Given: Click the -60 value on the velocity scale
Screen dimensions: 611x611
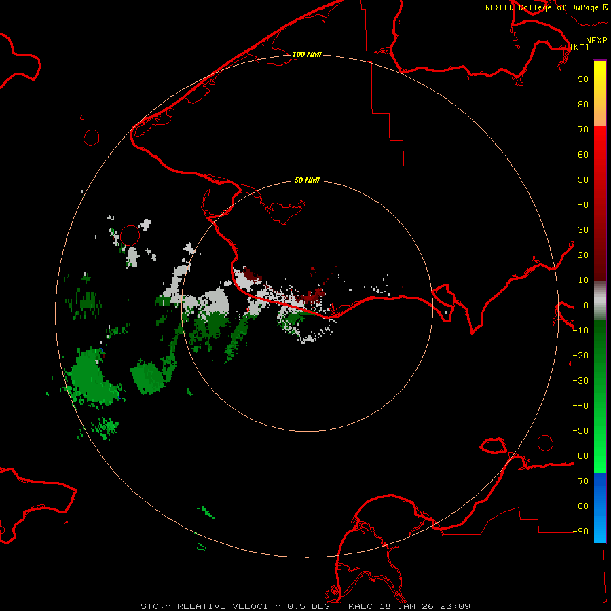Looking at the screenshot, I should click(x=580, y=456).
